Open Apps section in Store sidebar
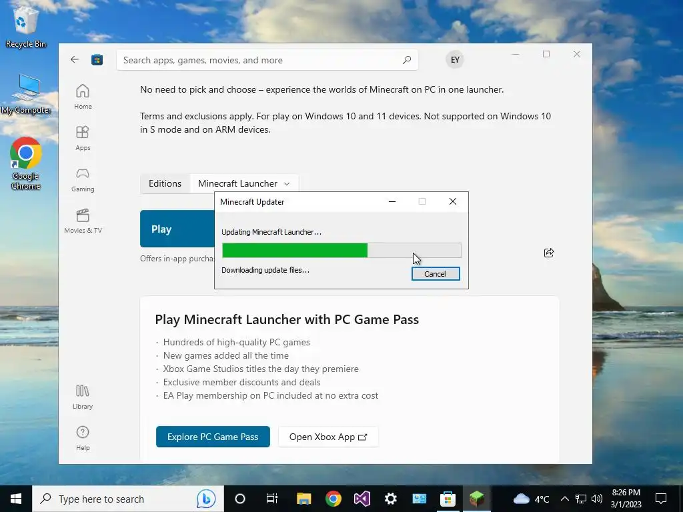This screenshot has height=512, width=683. coord(83,138)
